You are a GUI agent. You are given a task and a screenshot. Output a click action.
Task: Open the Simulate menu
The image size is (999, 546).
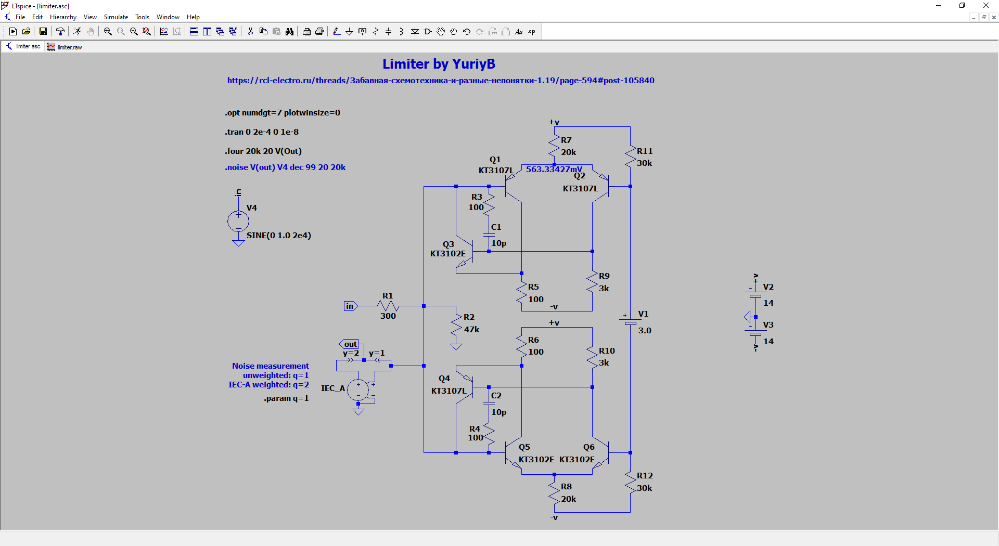coord(116,17)
